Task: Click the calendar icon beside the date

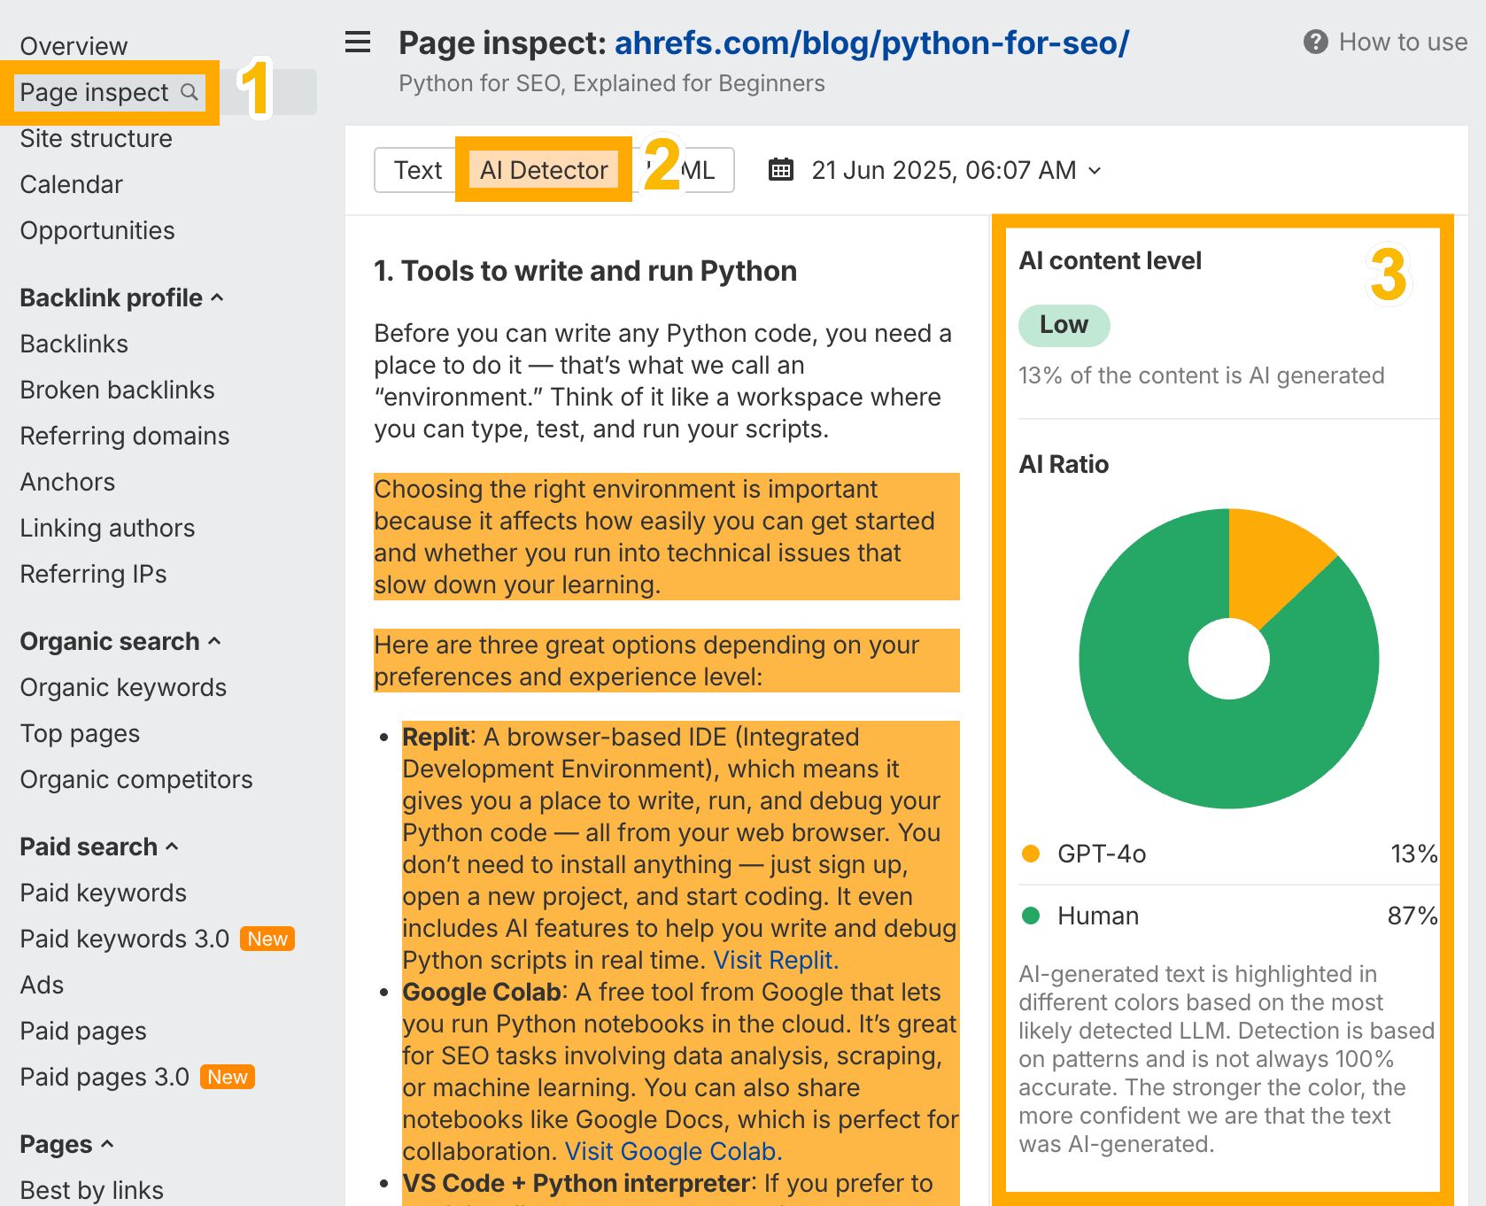Action: pyautogui.click(x=779, y=169)
